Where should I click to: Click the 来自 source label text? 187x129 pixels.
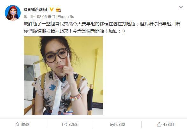click(51, 17)
